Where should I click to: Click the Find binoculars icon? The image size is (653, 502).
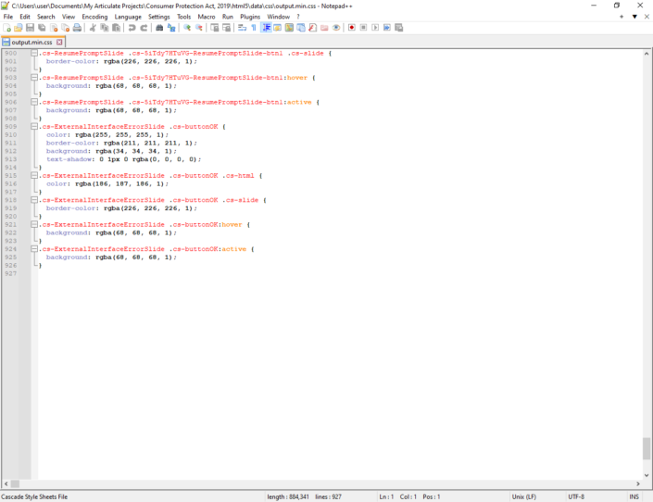click(159, 28)
